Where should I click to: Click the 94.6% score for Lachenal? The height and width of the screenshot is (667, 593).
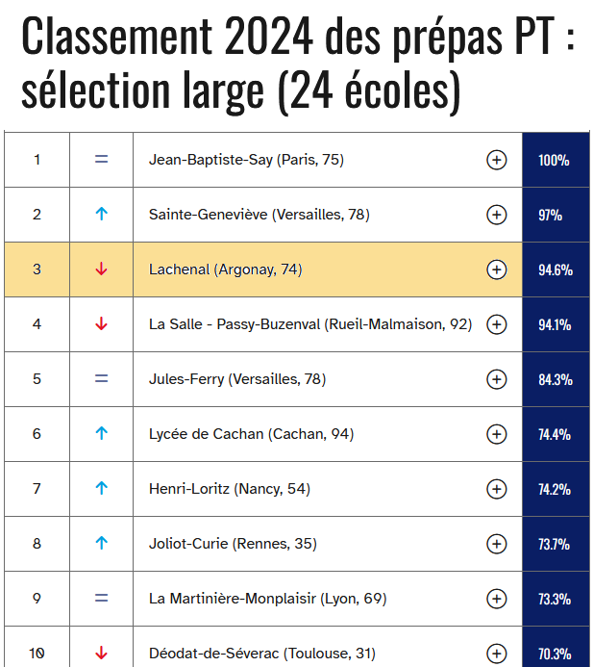[x=556, y=269]
